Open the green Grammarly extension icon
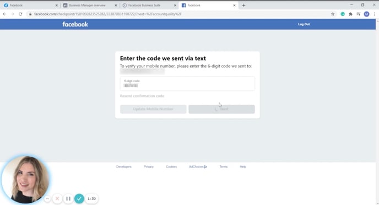The height and width of the screenshot is (205, 379). (343, 14)
